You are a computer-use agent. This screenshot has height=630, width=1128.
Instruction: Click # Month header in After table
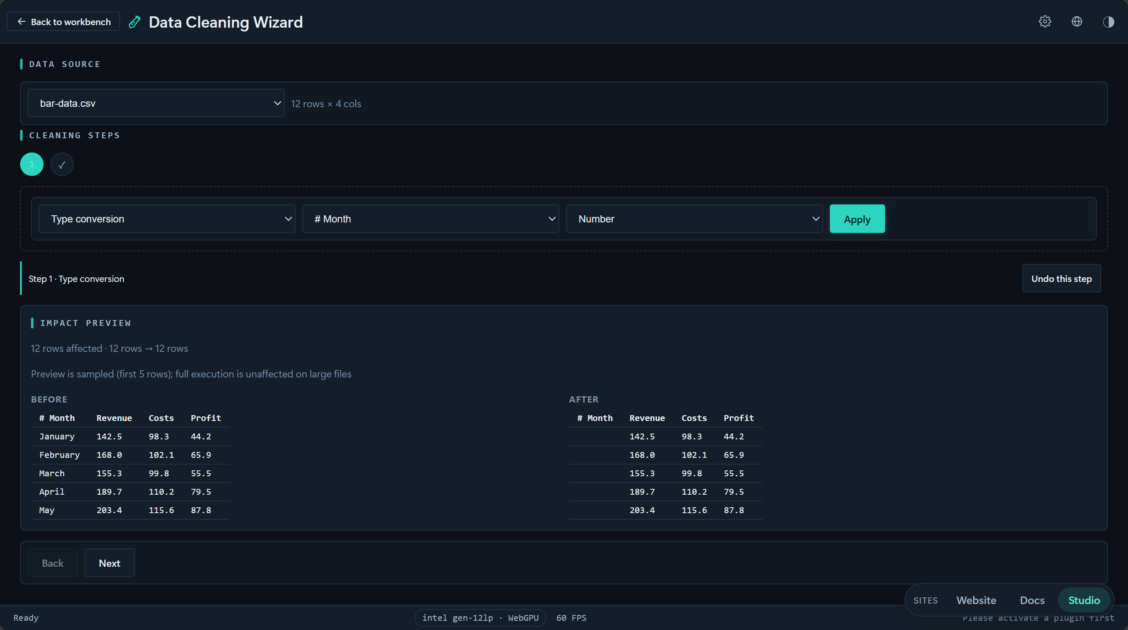click(x=595, y=418)
